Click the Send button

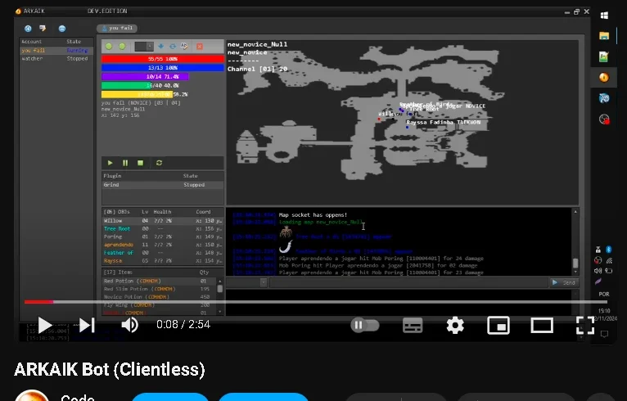(564, 282)
